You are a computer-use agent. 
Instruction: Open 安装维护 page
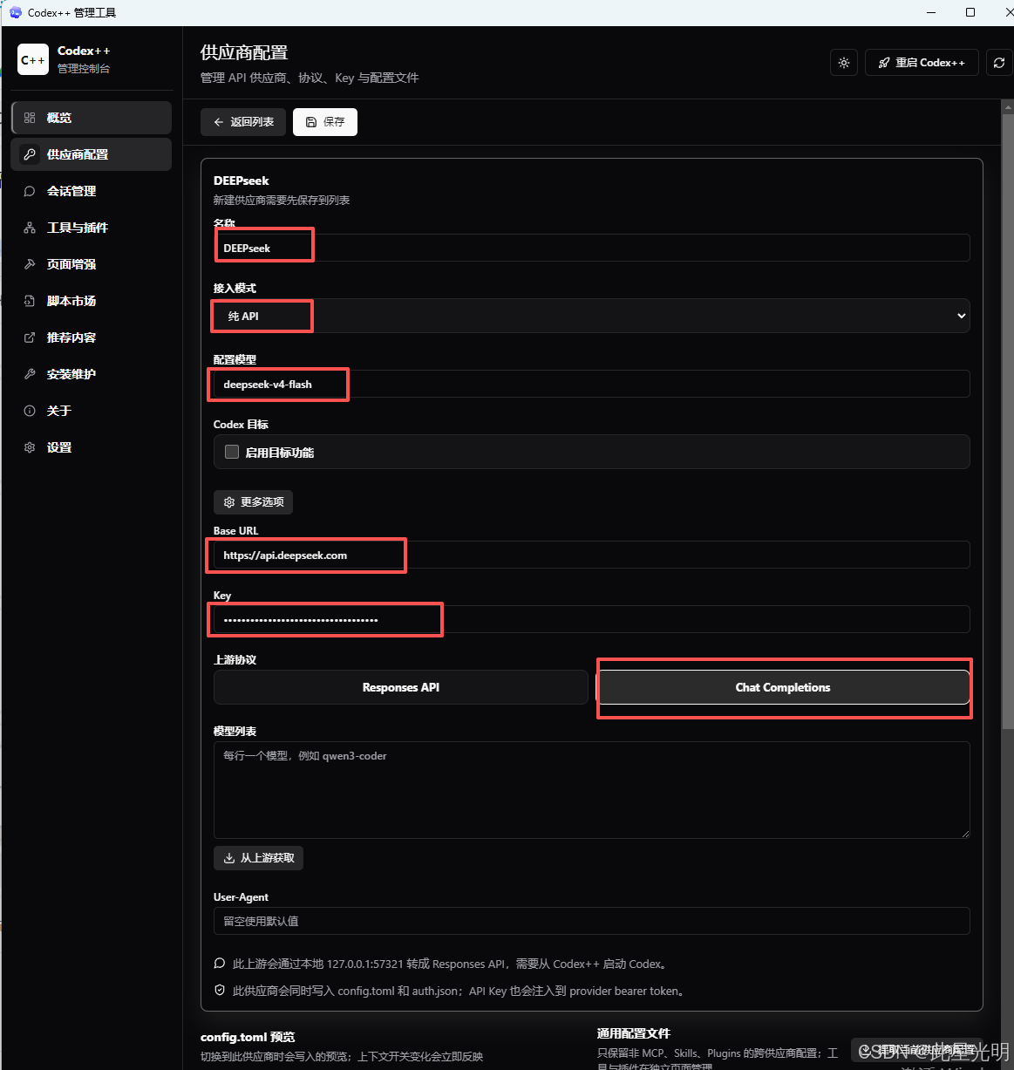click(x=92, y=374)
